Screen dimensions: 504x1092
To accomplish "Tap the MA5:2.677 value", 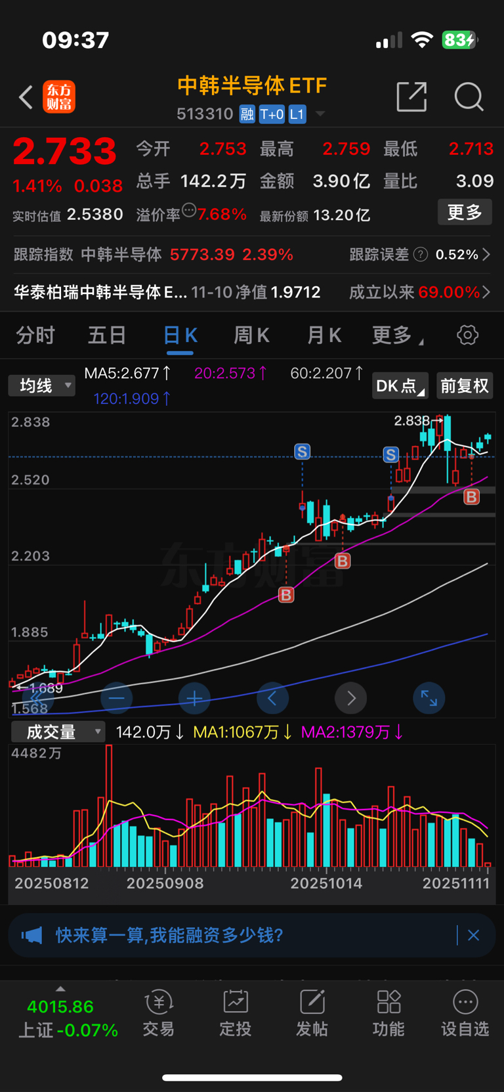I will pos(127,373).
